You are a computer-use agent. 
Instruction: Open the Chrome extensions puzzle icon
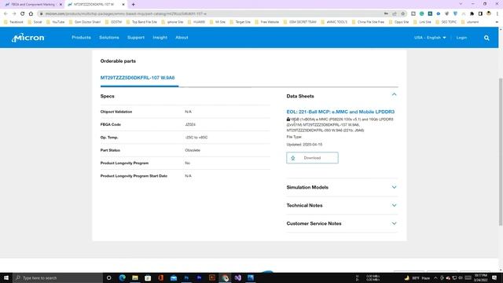coord(472,14)
